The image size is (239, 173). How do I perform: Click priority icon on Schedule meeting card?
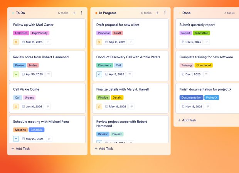click(x=16, y=138)
